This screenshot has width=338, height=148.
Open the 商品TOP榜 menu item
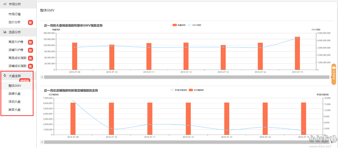tap(16, 42)
